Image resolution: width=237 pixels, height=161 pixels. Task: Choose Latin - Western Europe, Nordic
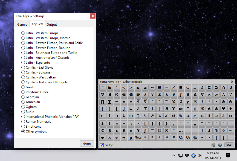pyautogui.click(x=46, y=38)
